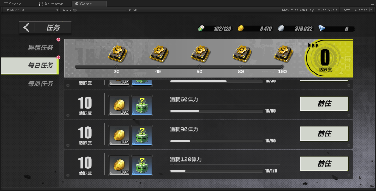
Task: Click the green energy battery icon
Action: pyautogui.click(x=201, y=28)
